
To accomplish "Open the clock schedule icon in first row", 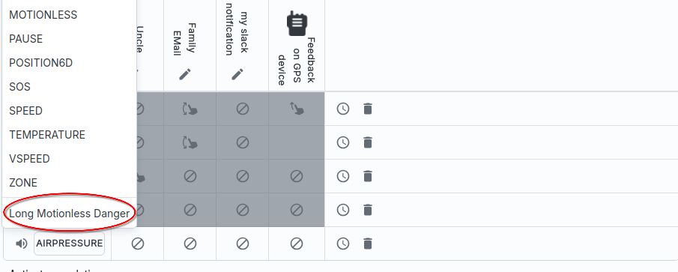I will (x=343, y=109).
